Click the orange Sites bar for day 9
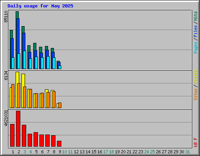 coord(60,105)
